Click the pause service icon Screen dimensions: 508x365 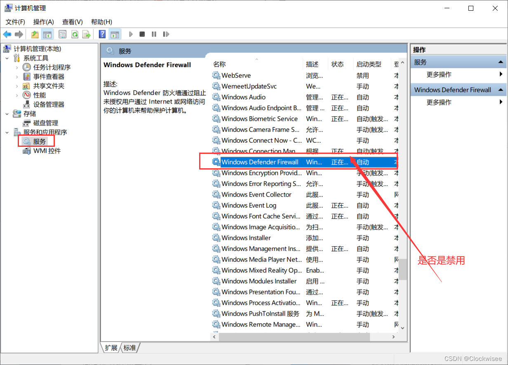[x=154, y=34]
